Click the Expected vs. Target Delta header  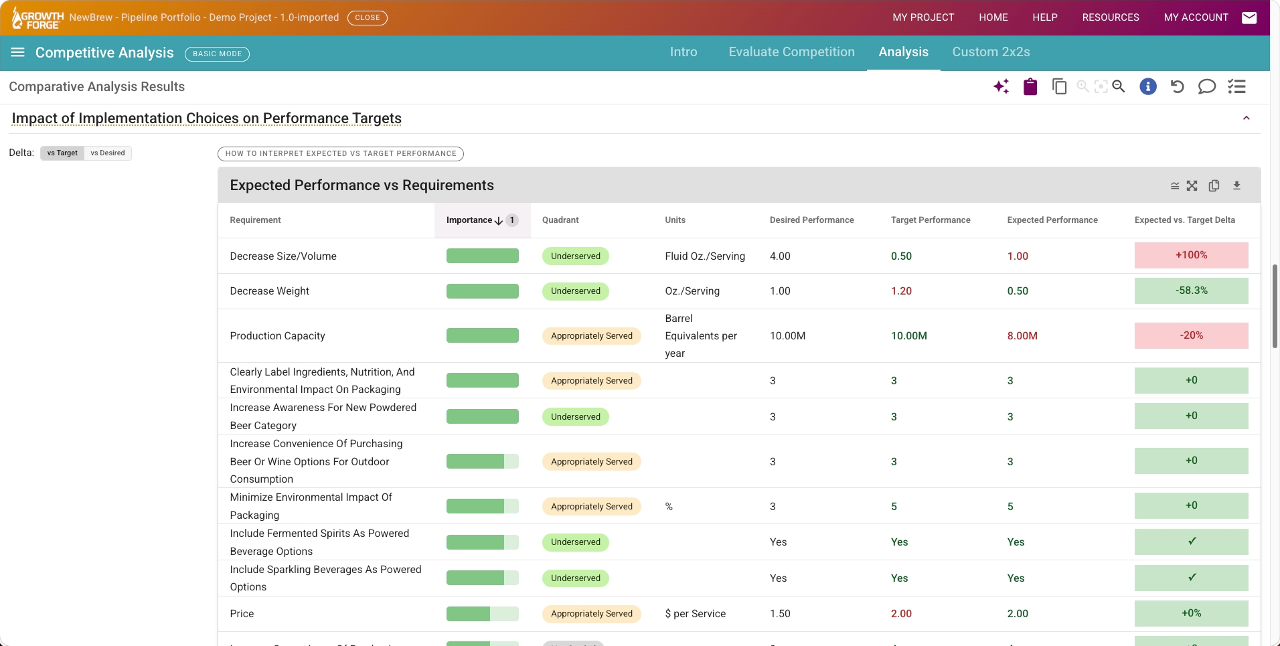click(1184, 220)
